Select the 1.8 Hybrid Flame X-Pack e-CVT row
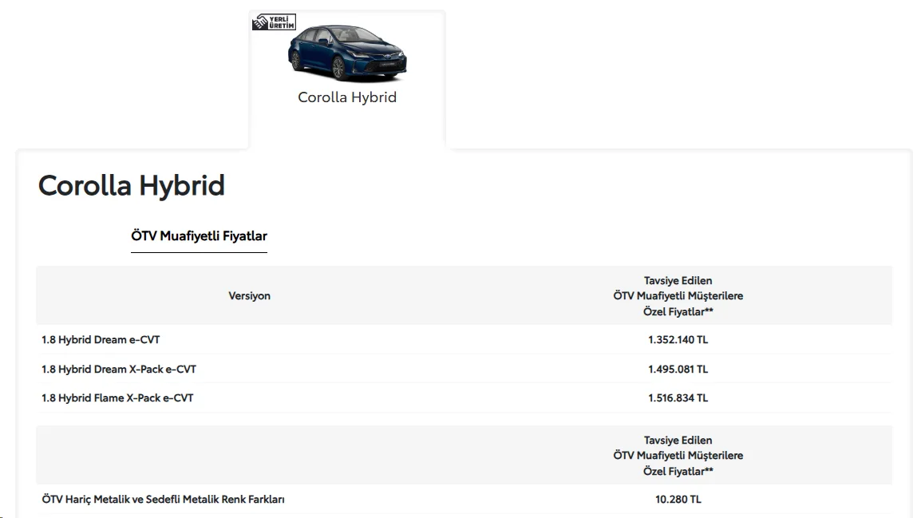This screenshot has height=518, width=921. [464, 397]
